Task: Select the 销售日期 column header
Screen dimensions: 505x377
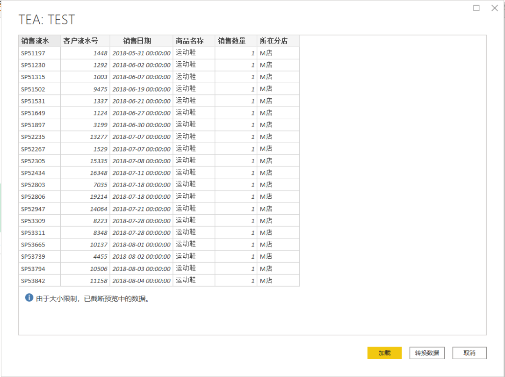Action: [x=141, y=41]
